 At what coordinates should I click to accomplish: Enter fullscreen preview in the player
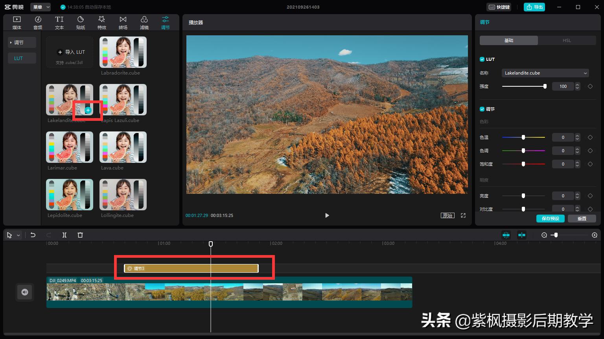coord(463,215)
